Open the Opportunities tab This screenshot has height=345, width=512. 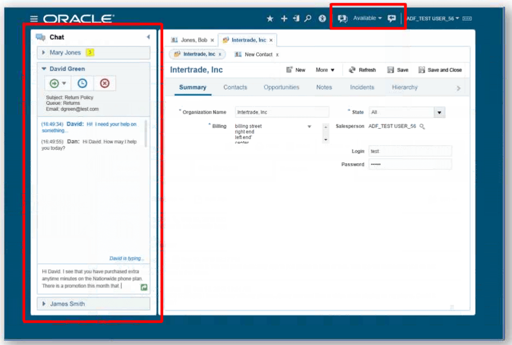[281, 87]
